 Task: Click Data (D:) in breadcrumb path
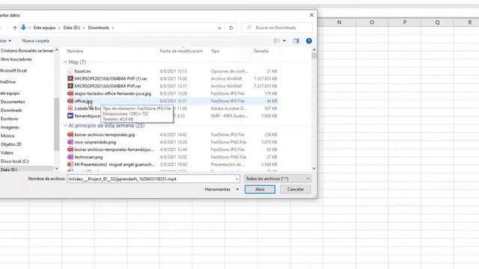(72, 28)
